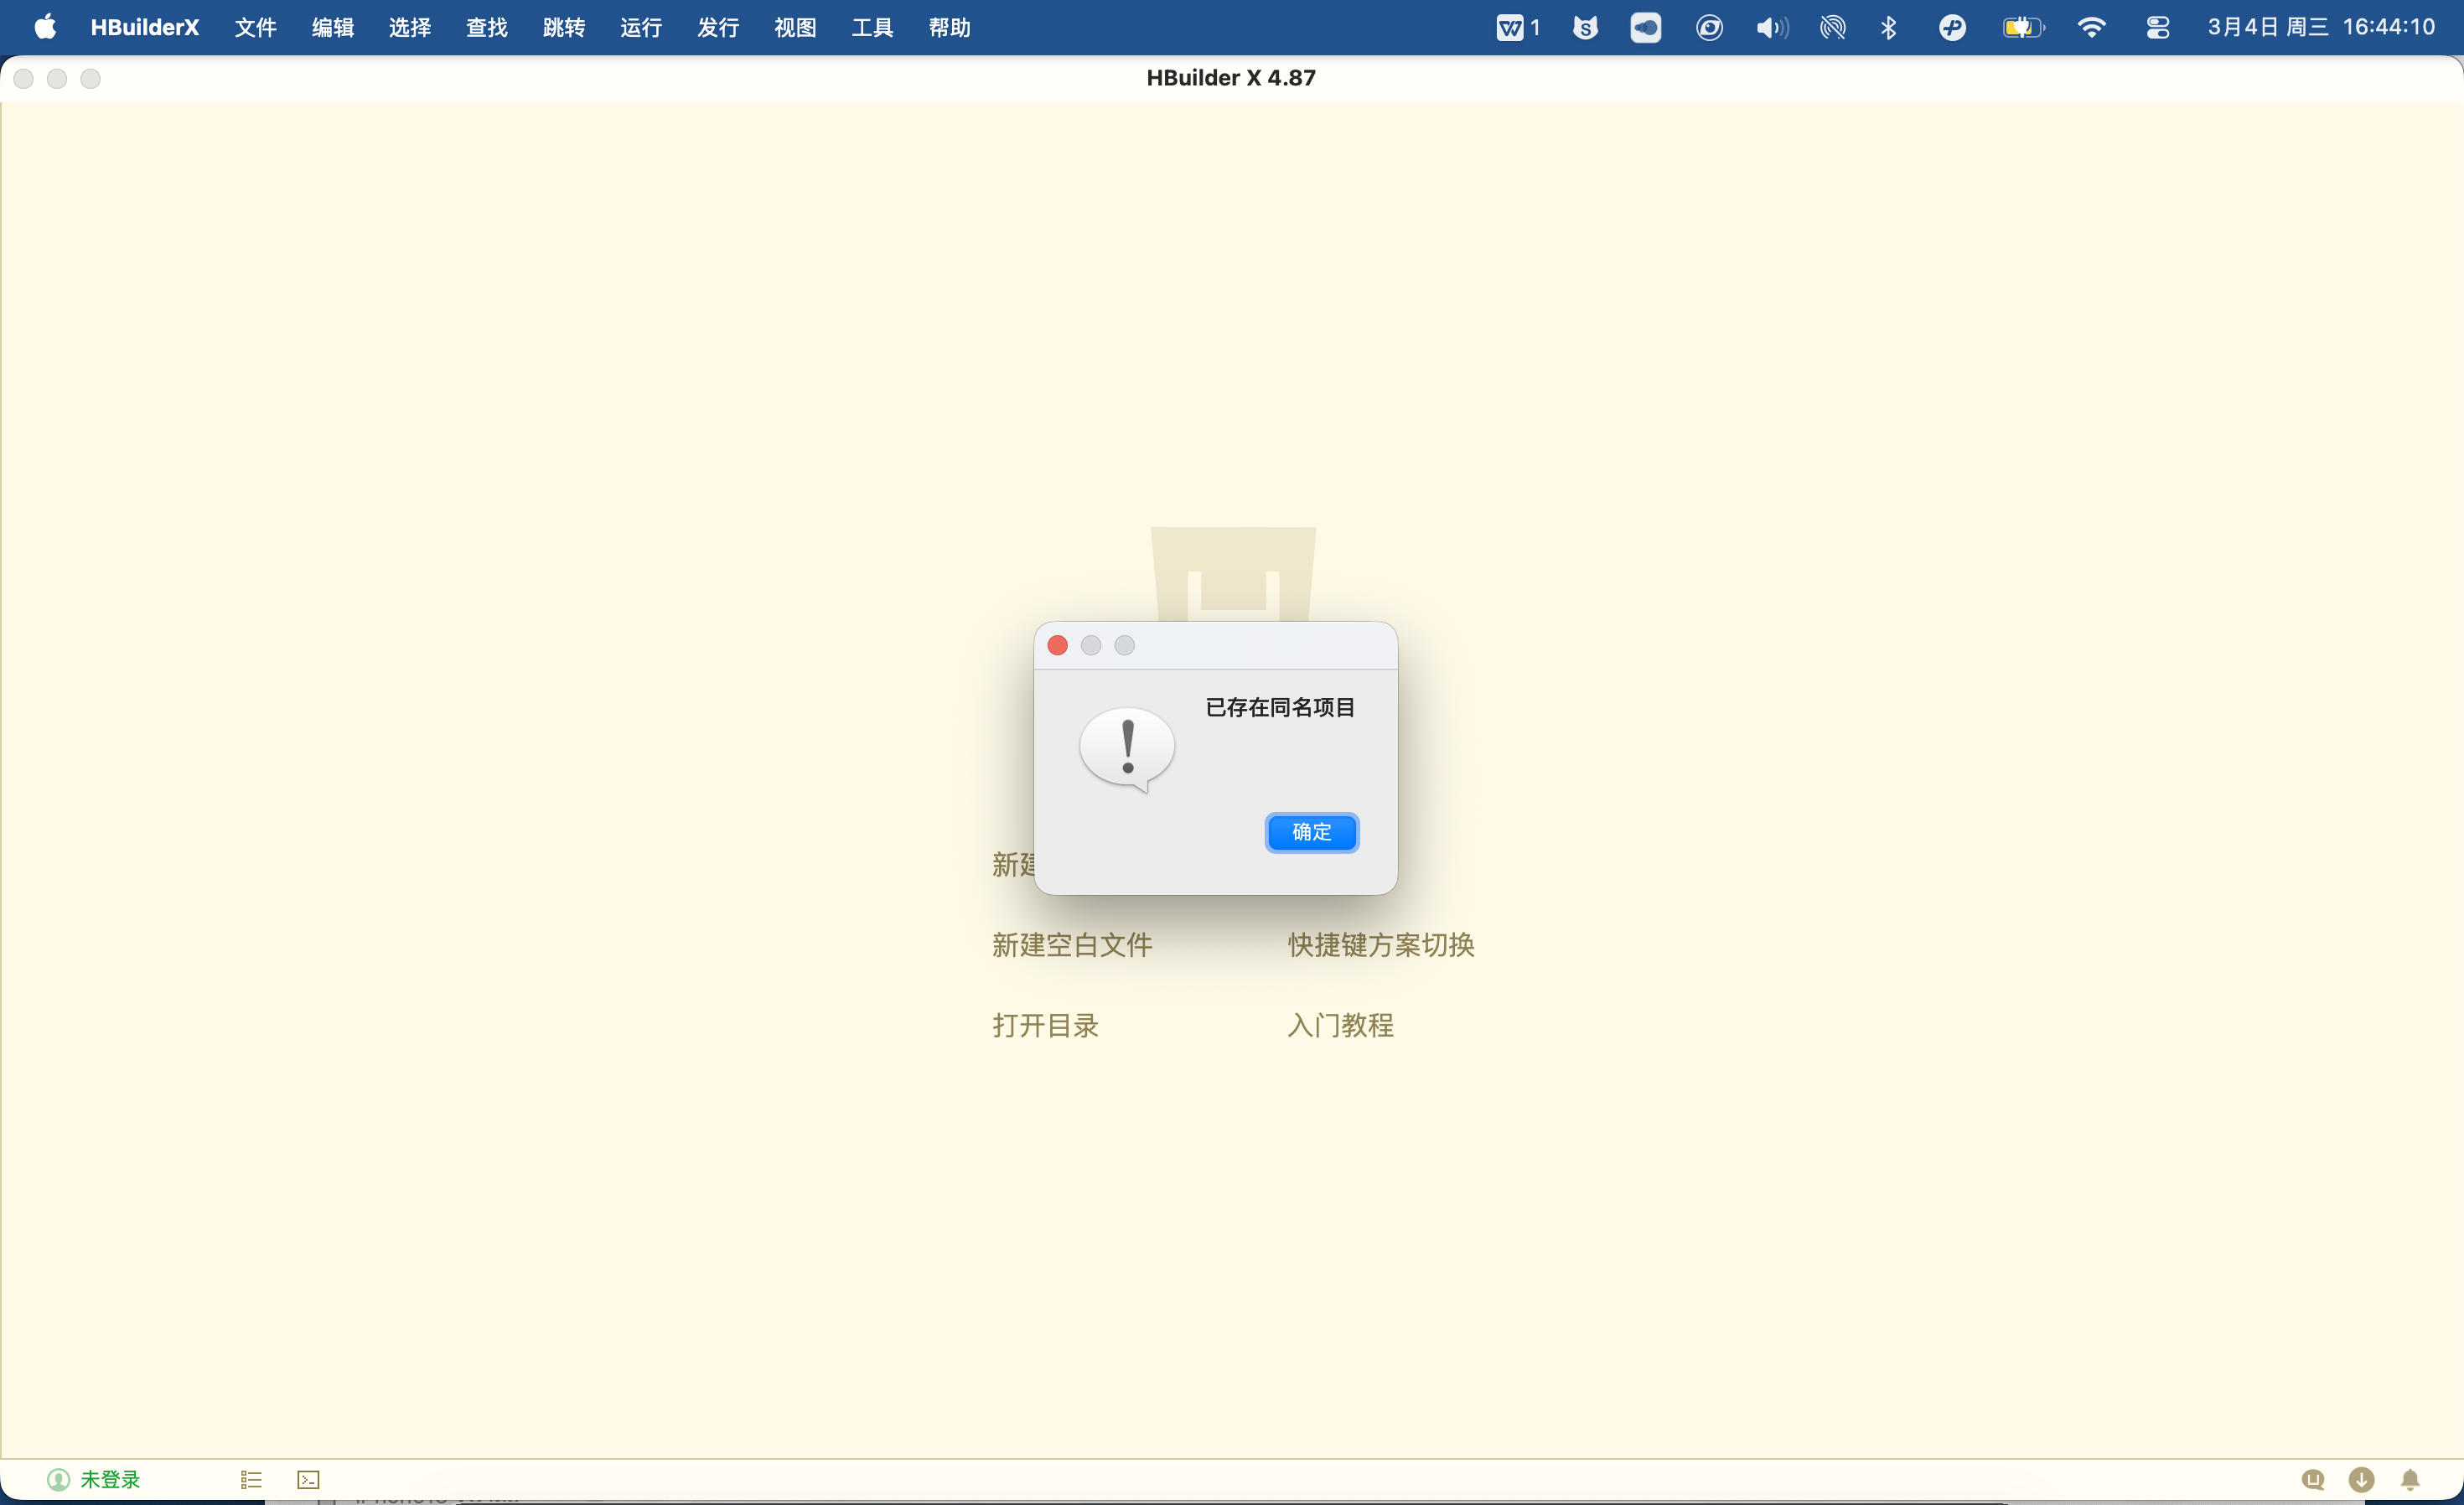
Task: Open the 工具 menu
Action: coord(872,27)
